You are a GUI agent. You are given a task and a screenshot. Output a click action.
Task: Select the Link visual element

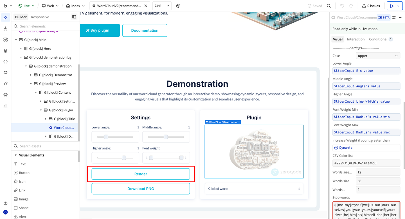point(20,190)
